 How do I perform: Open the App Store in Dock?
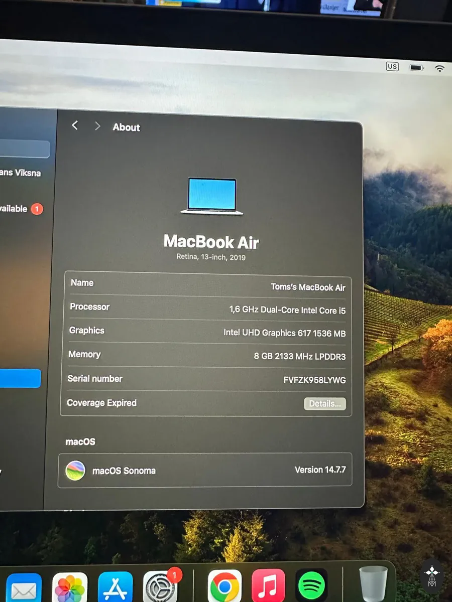point(116,587)
